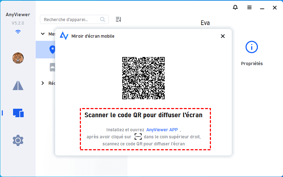Collapse the 'Mes' device group chevron
283x177 pixels.
(43, 34)
